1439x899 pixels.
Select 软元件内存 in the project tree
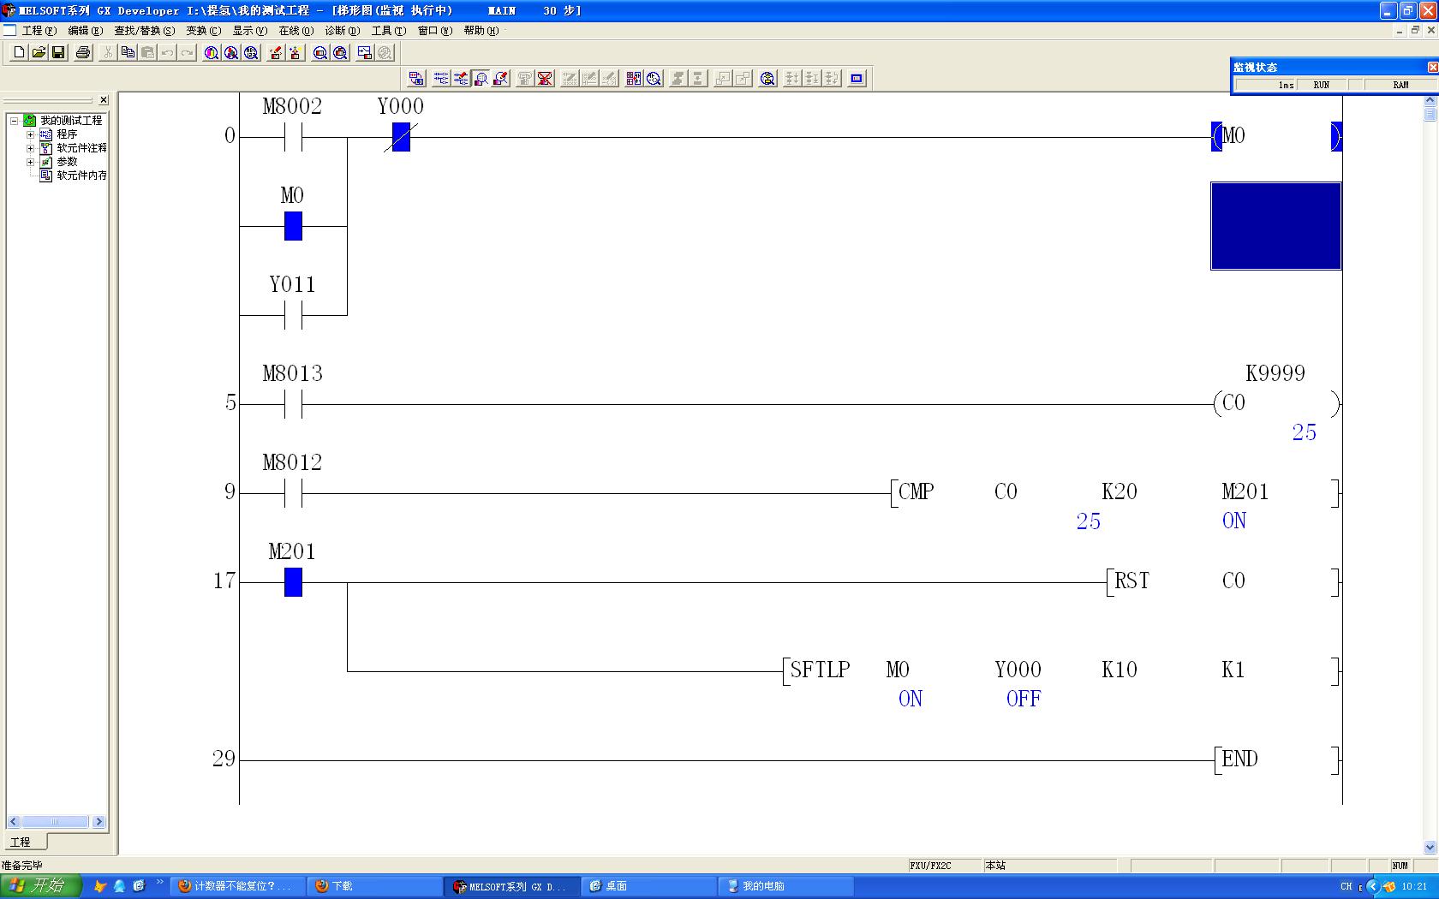point(81,176)
